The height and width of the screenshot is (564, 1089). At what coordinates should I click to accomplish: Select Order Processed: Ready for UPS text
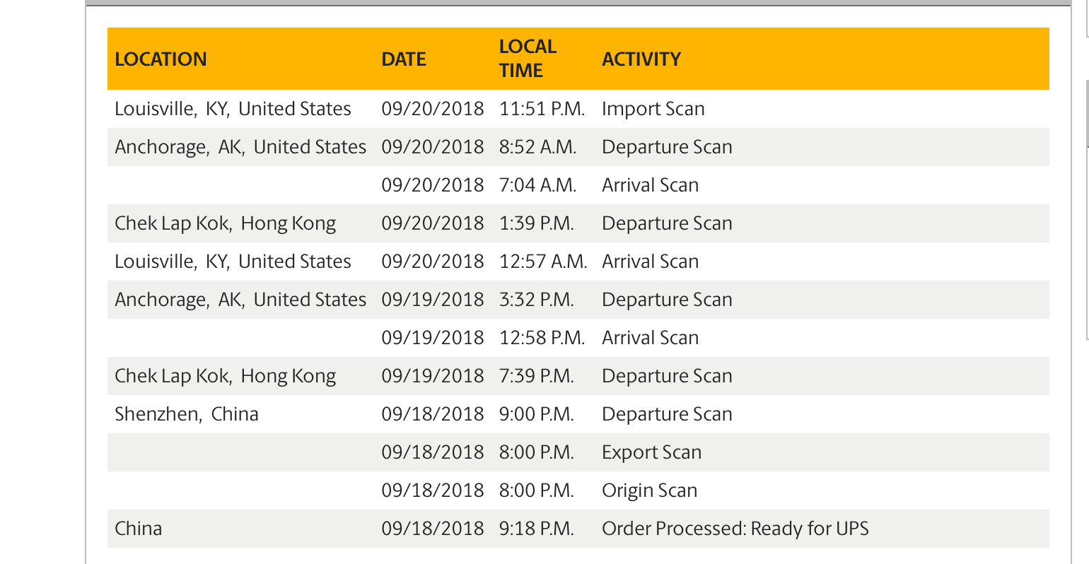pos(735,529)
